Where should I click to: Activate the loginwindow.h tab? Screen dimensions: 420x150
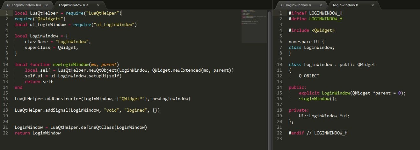tap(345, 5)
